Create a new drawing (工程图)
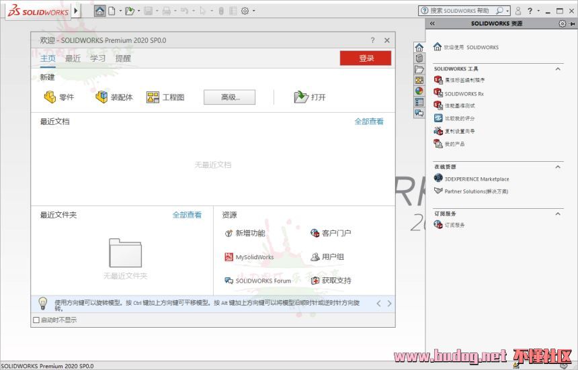Screen dimensions: 578x370 165,97
